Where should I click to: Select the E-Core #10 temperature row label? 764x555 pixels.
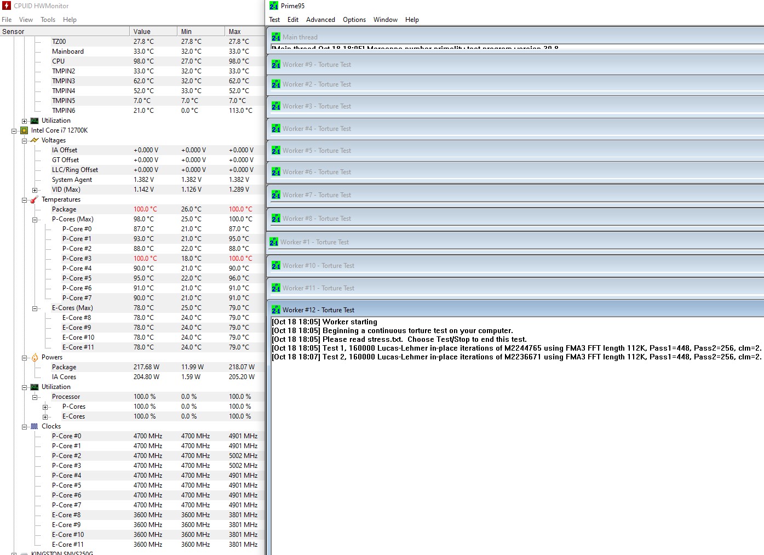click(x=78, y=337)
